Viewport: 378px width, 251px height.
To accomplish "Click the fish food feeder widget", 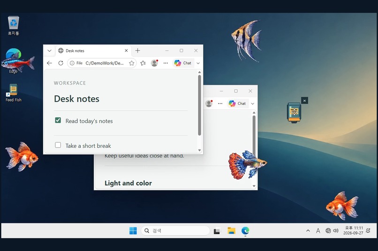I will 294,112.
